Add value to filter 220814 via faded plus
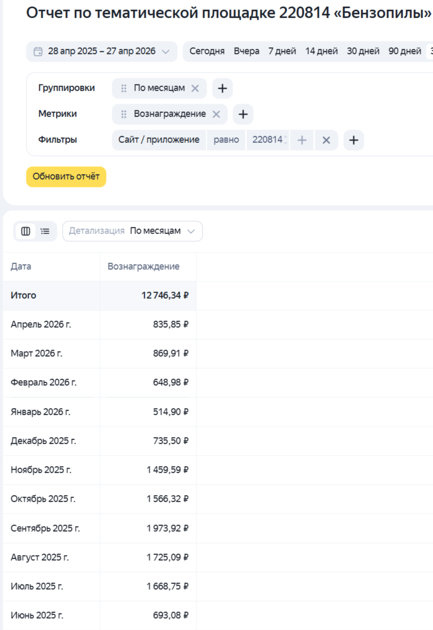This screenshot has width=433, height=630. pos(302,140)
